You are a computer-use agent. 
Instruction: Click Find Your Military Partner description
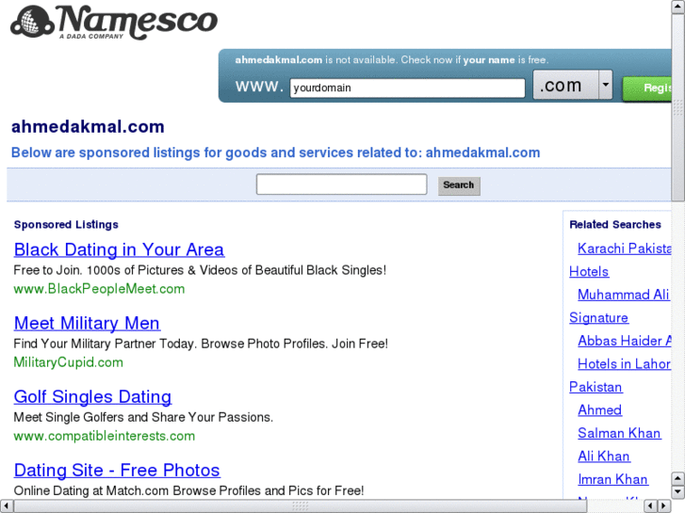(201, 344)
